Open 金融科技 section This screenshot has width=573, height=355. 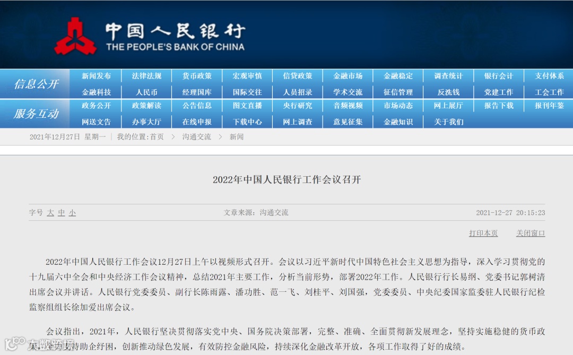coord(96,92)
